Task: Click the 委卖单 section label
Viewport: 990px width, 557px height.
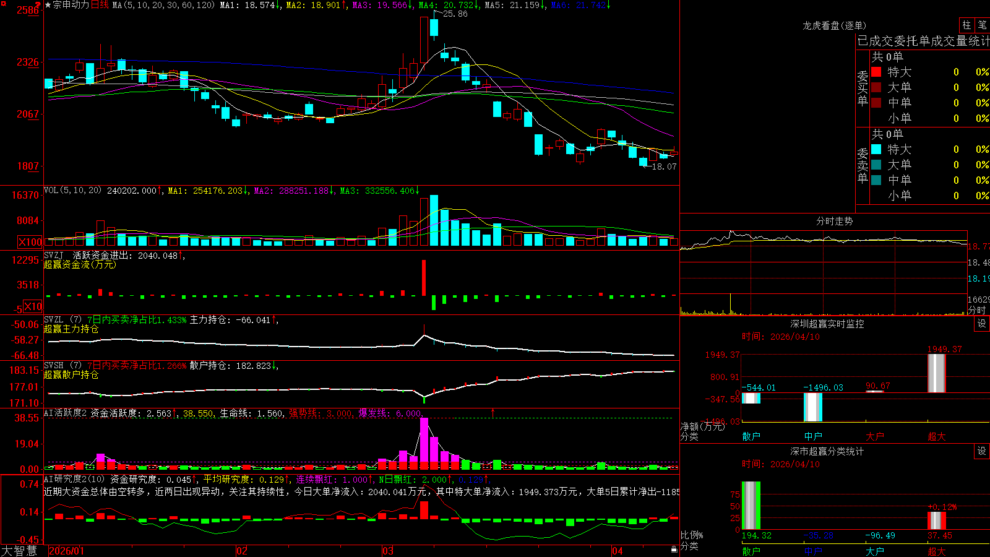Action: [x=863, y=166]
